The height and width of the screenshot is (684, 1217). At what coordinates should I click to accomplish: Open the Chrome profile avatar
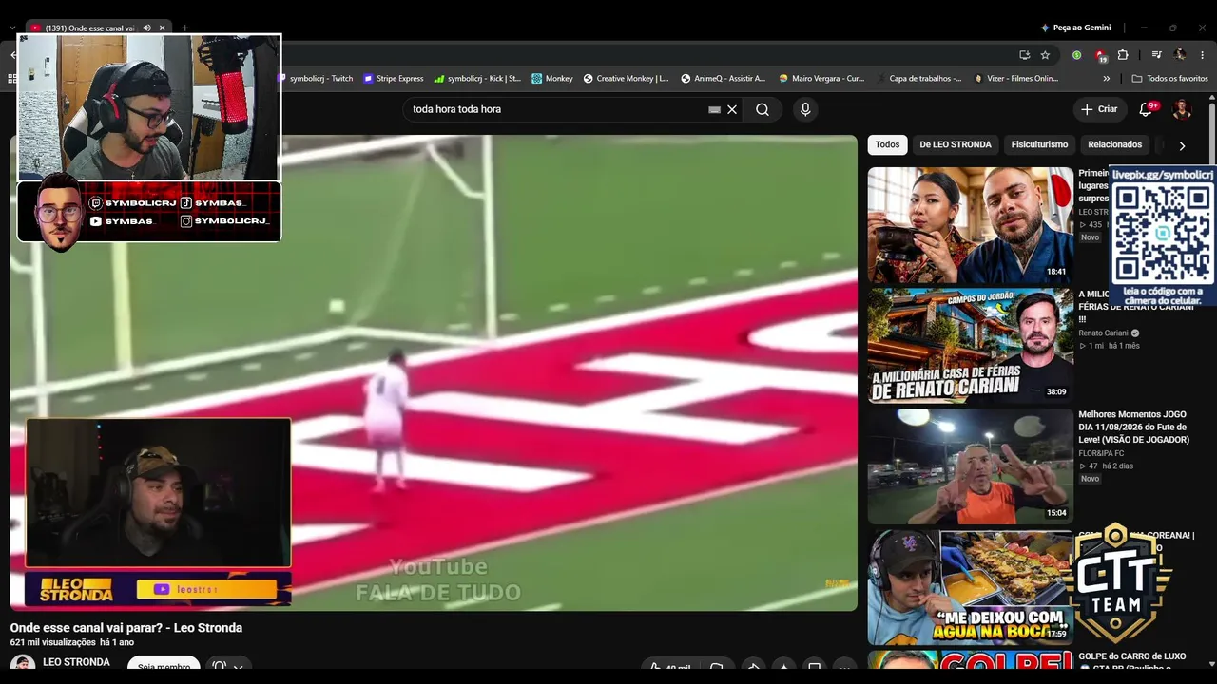(x=1180, y=55)
